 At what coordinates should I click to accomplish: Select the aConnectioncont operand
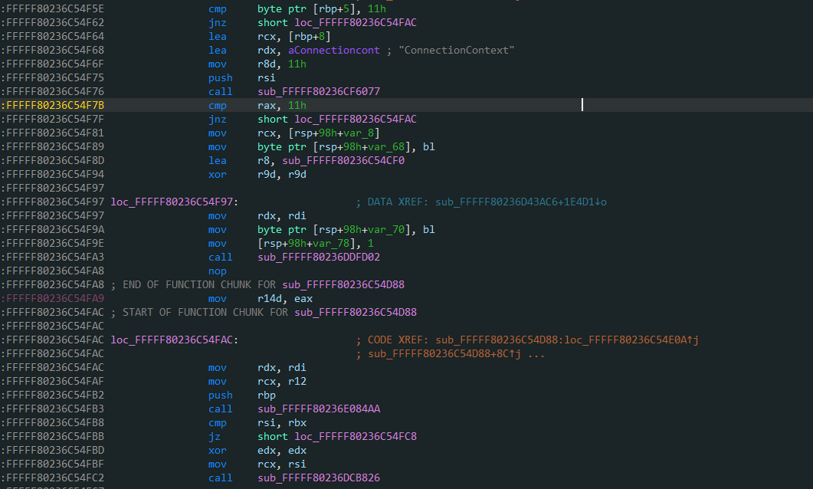pyautogui.click(x=303, y=50)
